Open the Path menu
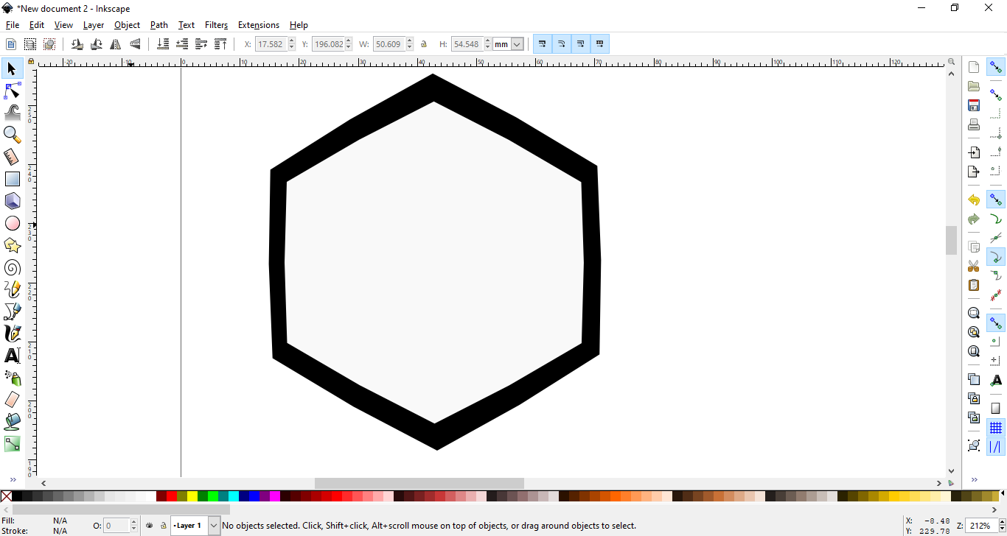The image size is (1007, 536). click(x=158, y=24)
